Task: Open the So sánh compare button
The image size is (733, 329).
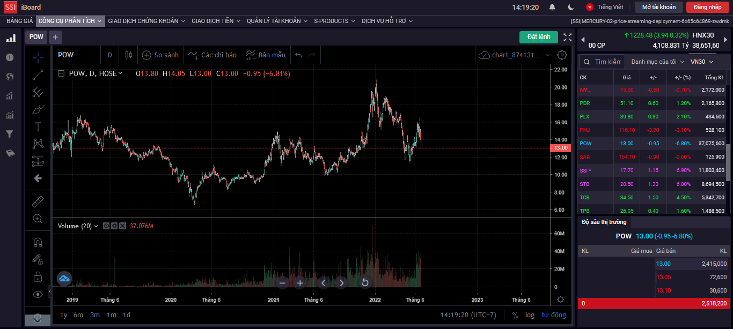Action: pos(160,55)
